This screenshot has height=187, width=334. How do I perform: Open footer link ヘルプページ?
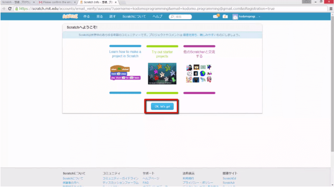[x=151, y=178]
